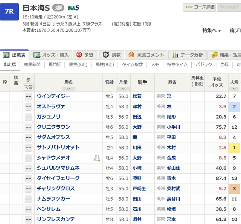Click odds value 2.8
This screenshot has height=224, width=241.
[223, 148]
